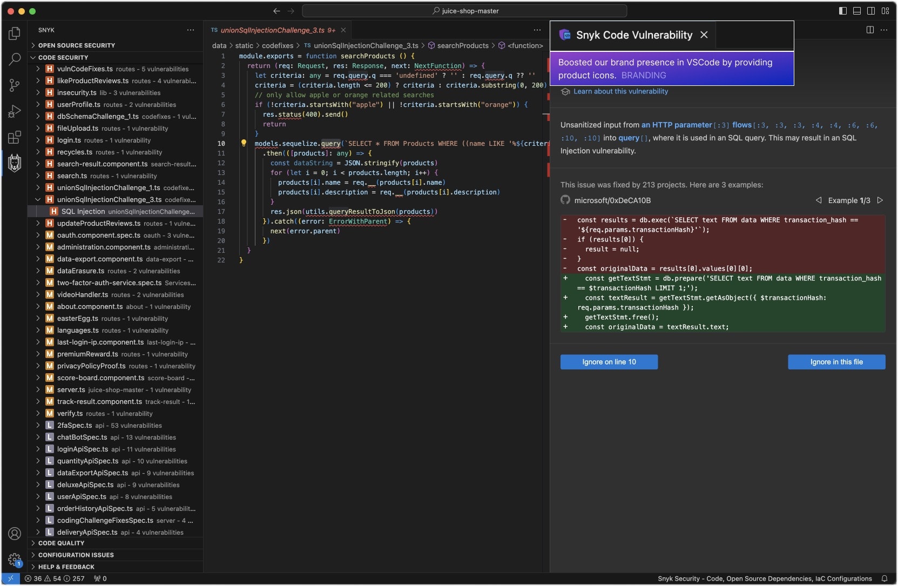Select login.ts vulnerability row
Viewport: 898px width, 586px height.
116,140
